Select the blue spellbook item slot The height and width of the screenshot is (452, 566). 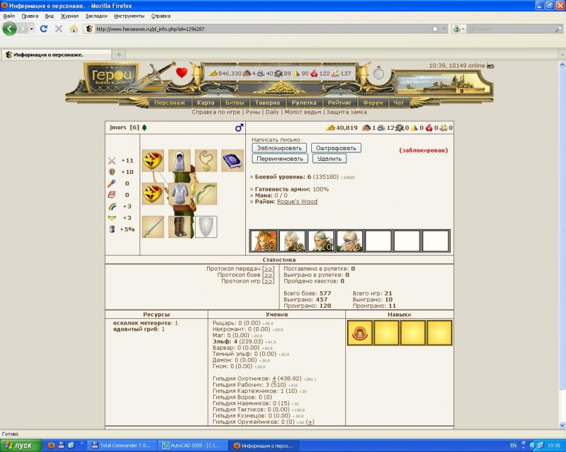pos(232,161)
